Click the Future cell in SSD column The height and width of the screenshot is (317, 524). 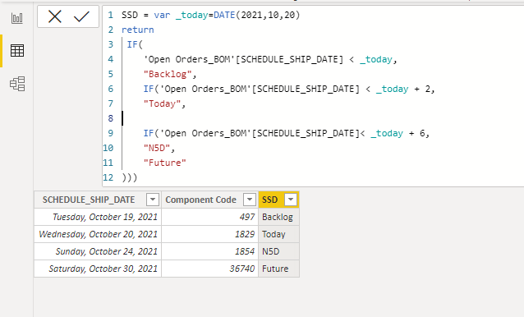278,269
